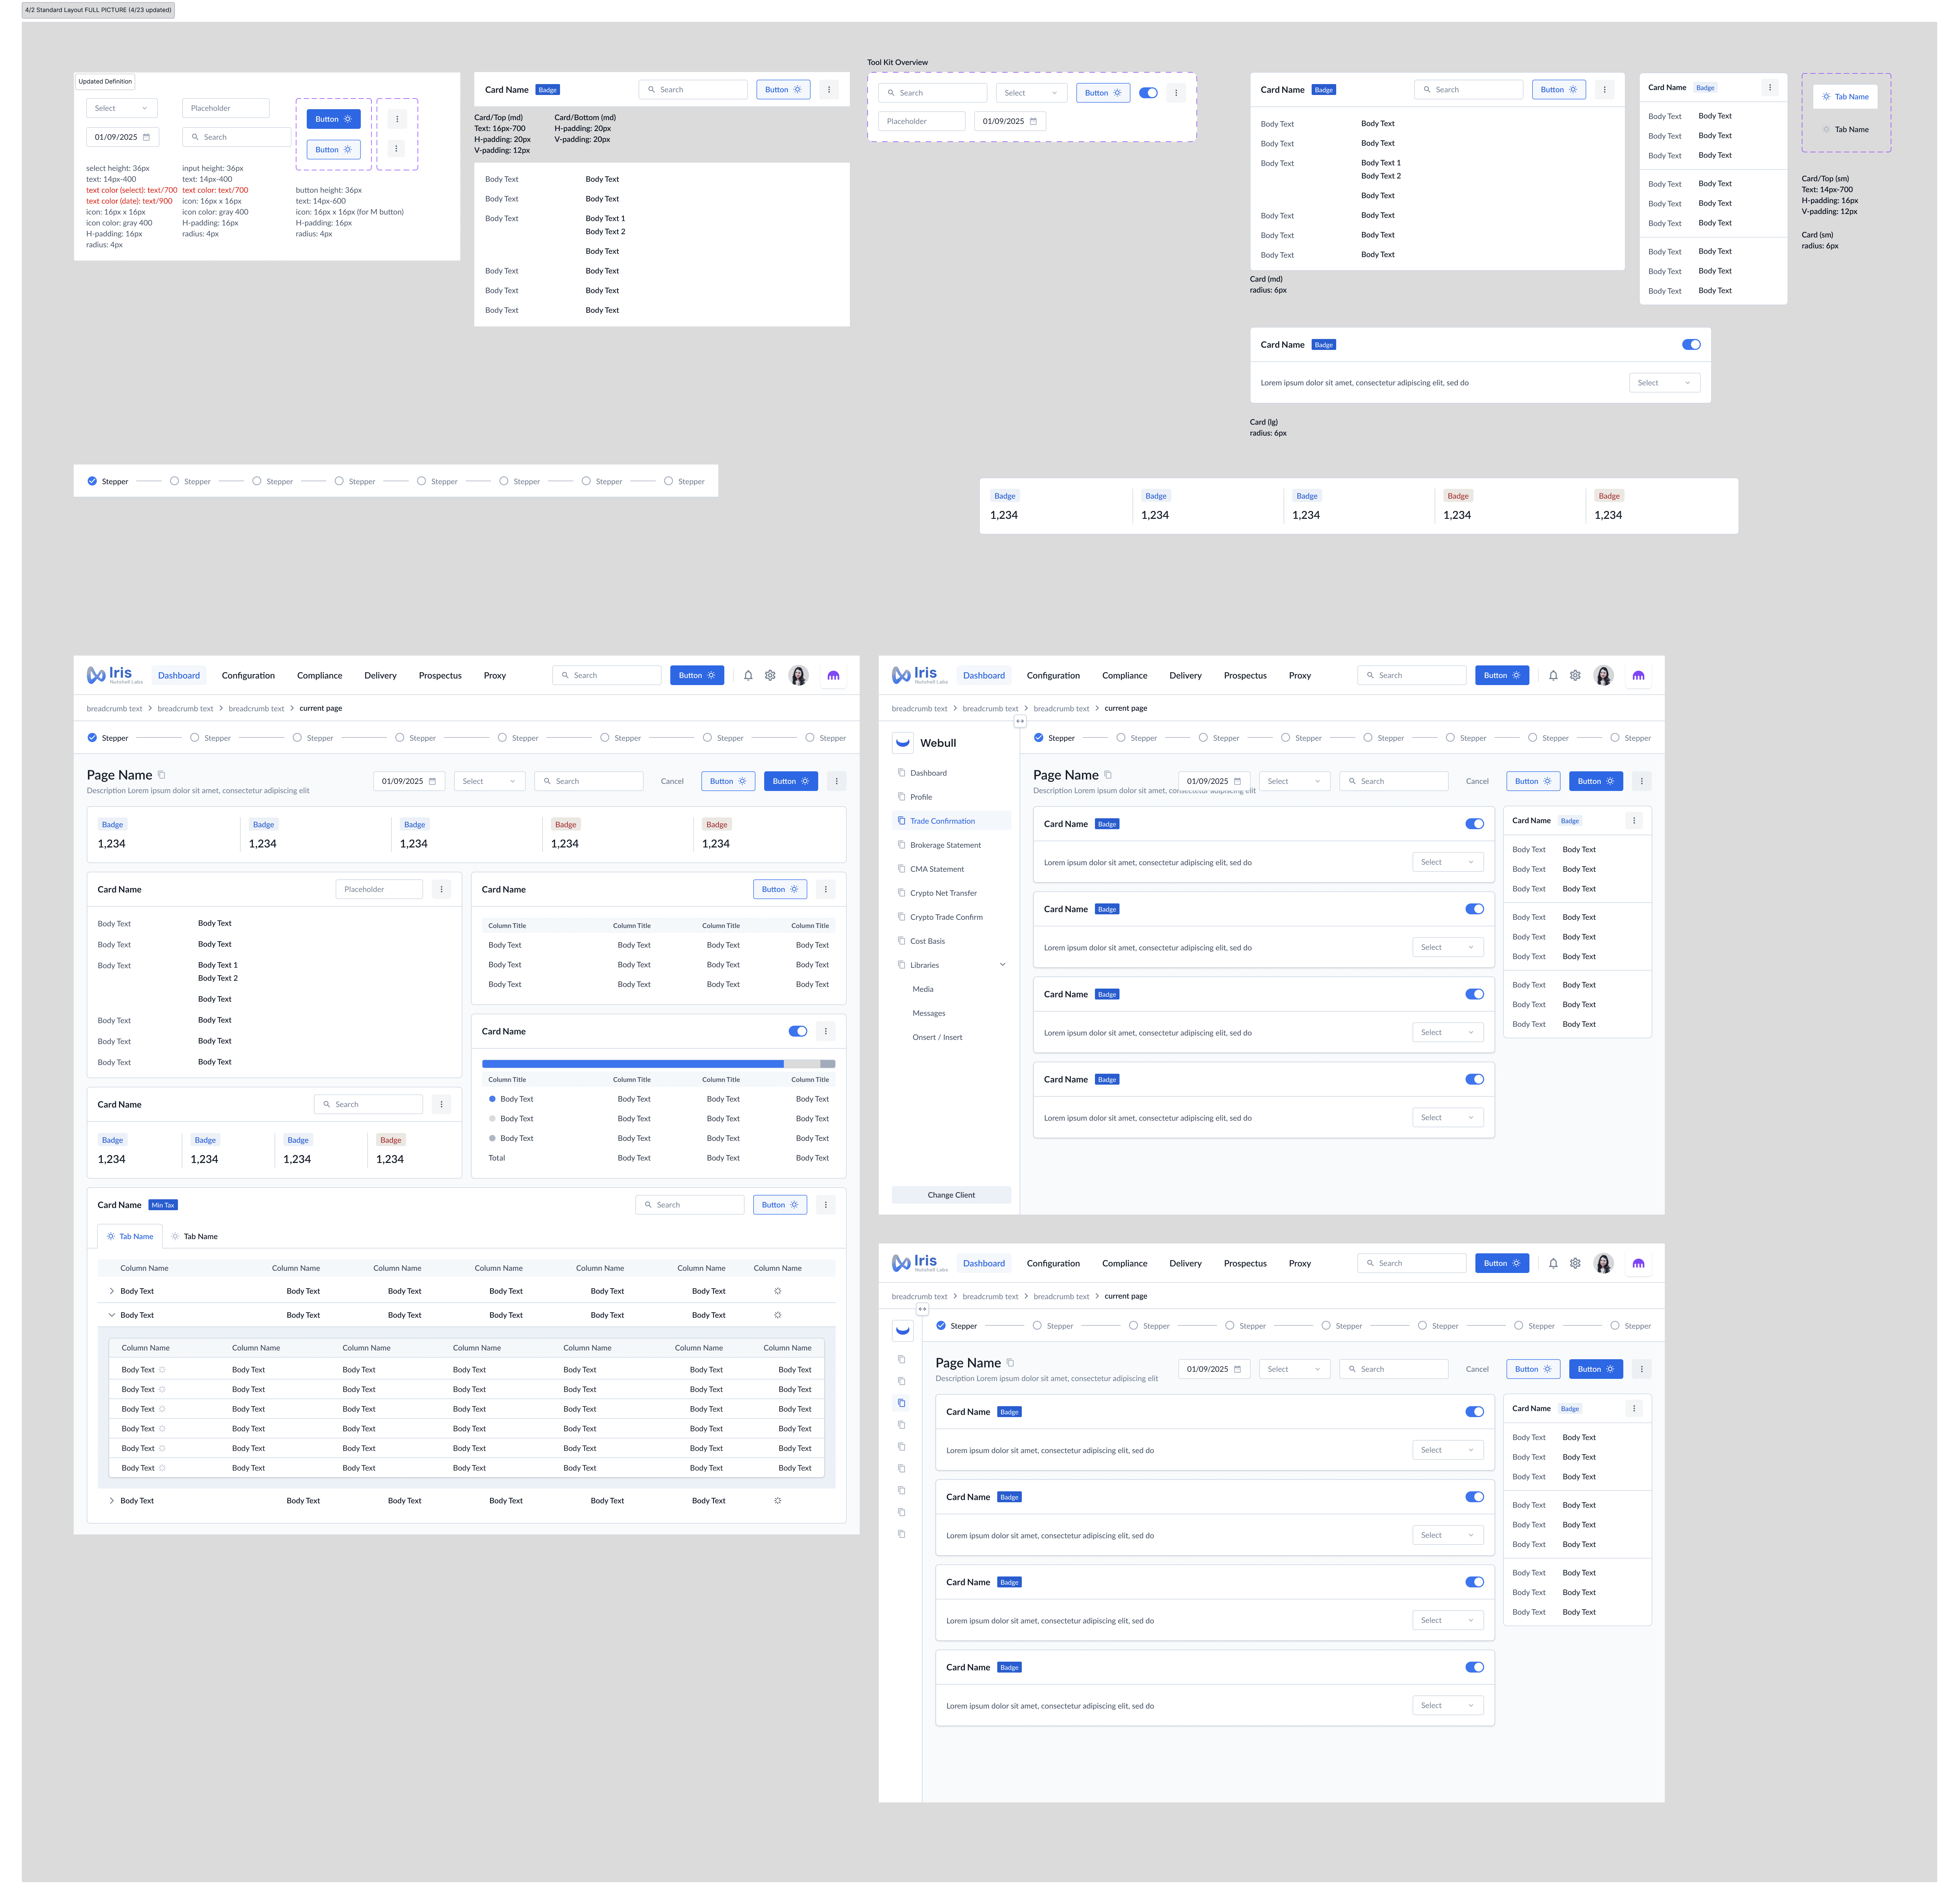
Task: Click the Placeholder field in Tool Kit Overview
Action: [922, 121]
